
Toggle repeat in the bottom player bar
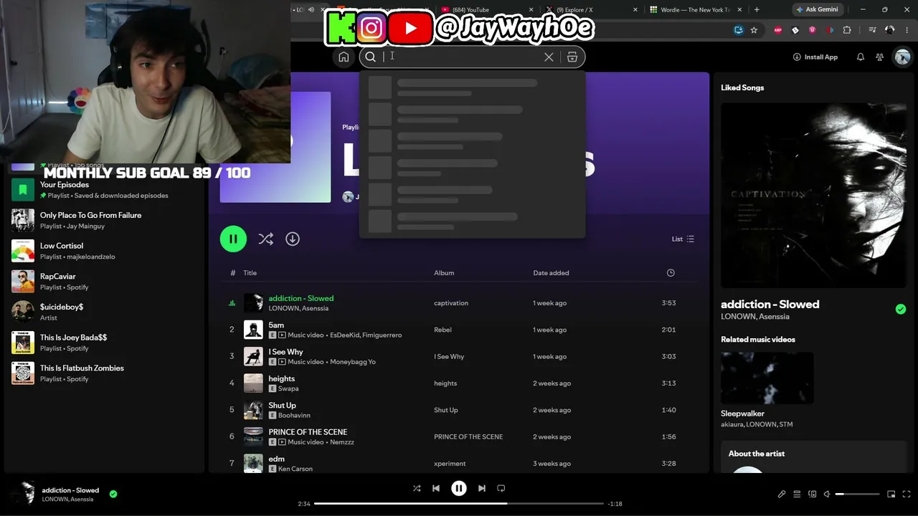pos(501,488)
